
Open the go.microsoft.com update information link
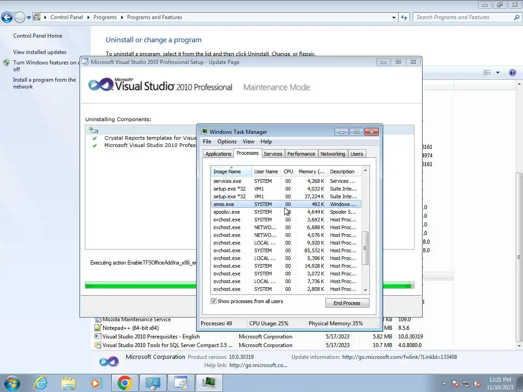pyautogui.click(x=399, y=357)
